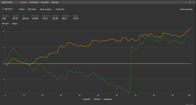Click Save tourneys
The height and width of the screenshot is (105, 196).
point(186,9)
